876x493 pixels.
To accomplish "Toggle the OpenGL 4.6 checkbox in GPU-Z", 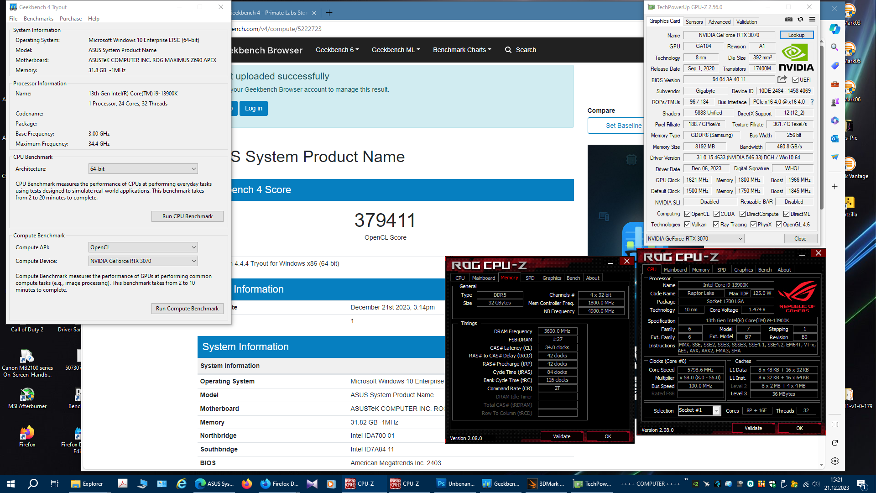I will pos(779,225).
